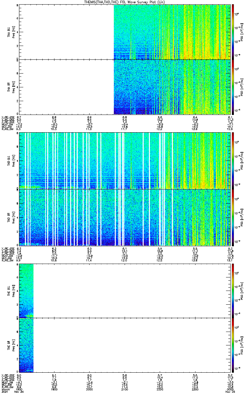Image resolution: width=246 pixels, height=394 pixels.
Task: Click MLT_SM row label under the THE panels
Action: pyautogui.click(x=7, y=385)
